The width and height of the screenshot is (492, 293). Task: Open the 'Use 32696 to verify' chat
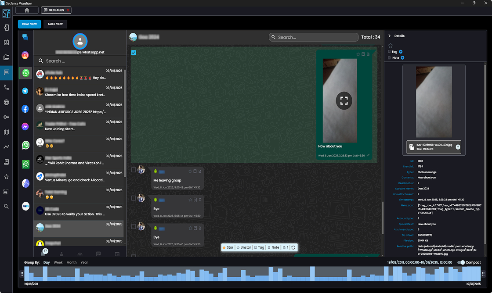79,212
